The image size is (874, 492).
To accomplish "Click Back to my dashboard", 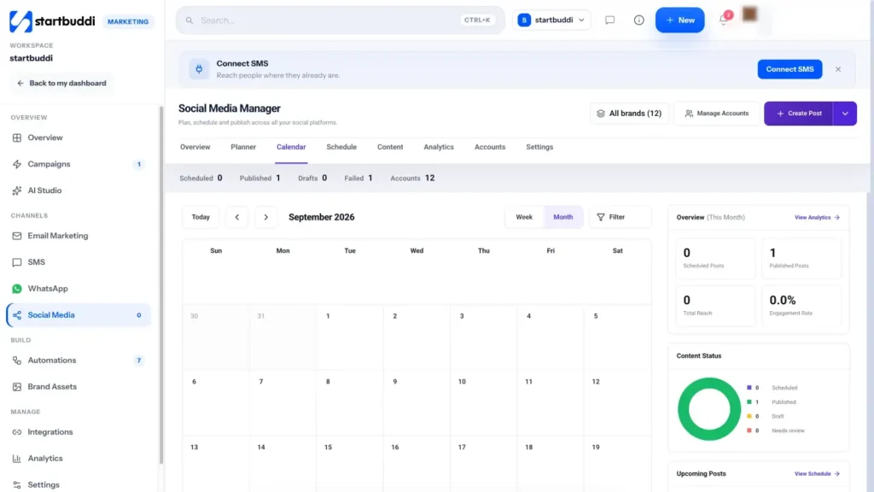I will (x=61, y=83).
